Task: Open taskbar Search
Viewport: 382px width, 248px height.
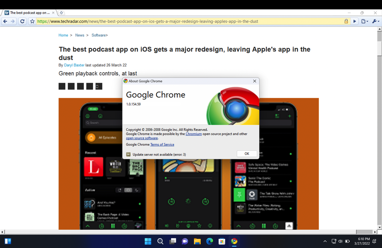Action: [160, 241]
